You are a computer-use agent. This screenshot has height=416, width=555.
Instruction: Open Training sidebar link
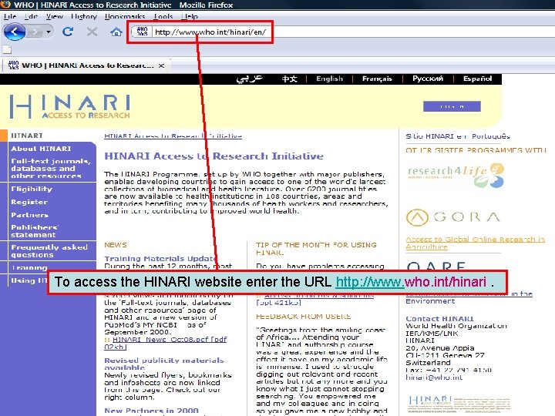pos(29,268)
